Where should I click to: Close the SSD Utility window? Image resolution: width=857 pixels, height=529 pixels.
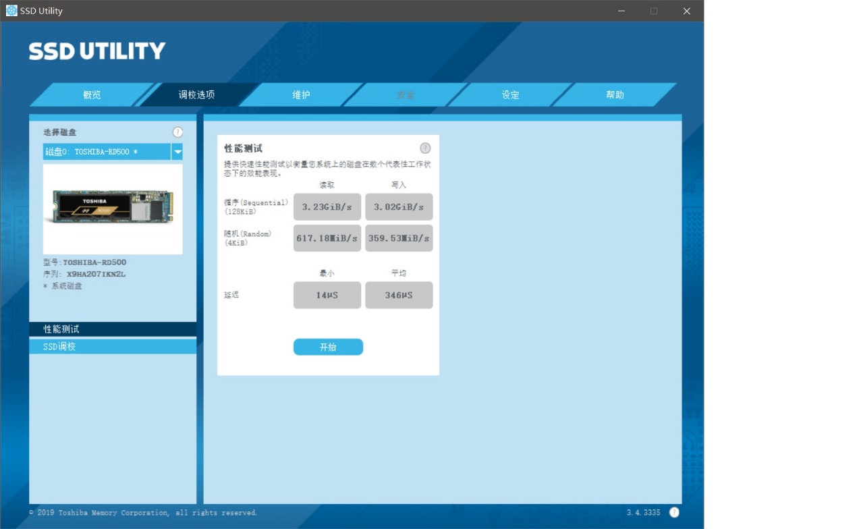[686, 11]
